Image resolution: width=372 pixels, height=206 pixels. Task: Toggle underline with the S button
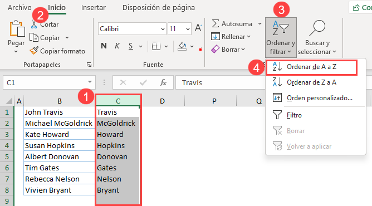point(130,46)
